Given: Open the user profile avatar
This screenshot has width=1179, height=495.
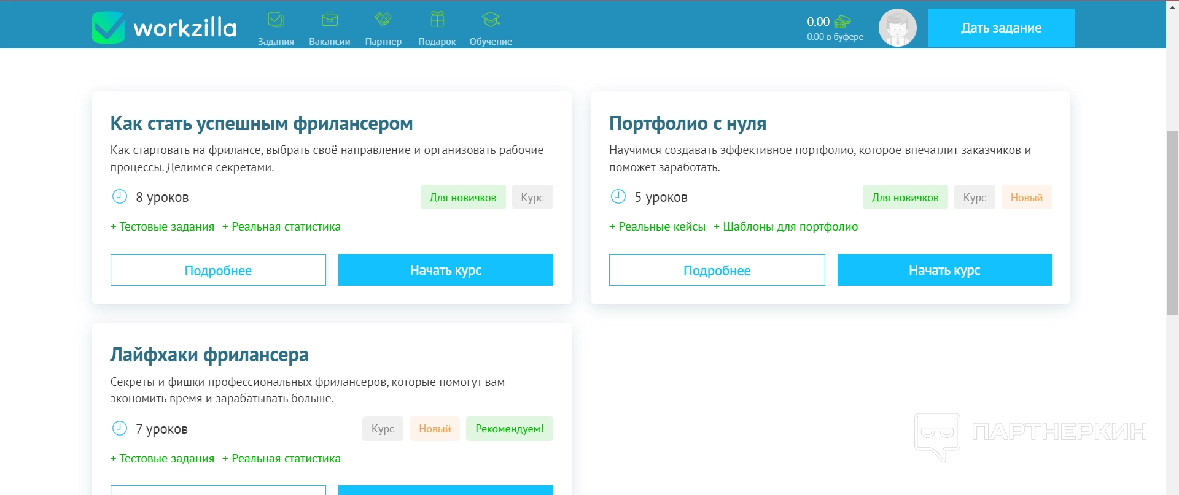Looking at the screenshot, I should pyautogui.click(x=898, y=28).
